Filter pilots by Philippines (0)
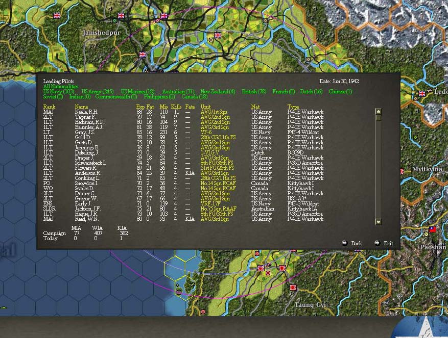448x338 pixels. (159, 96)
